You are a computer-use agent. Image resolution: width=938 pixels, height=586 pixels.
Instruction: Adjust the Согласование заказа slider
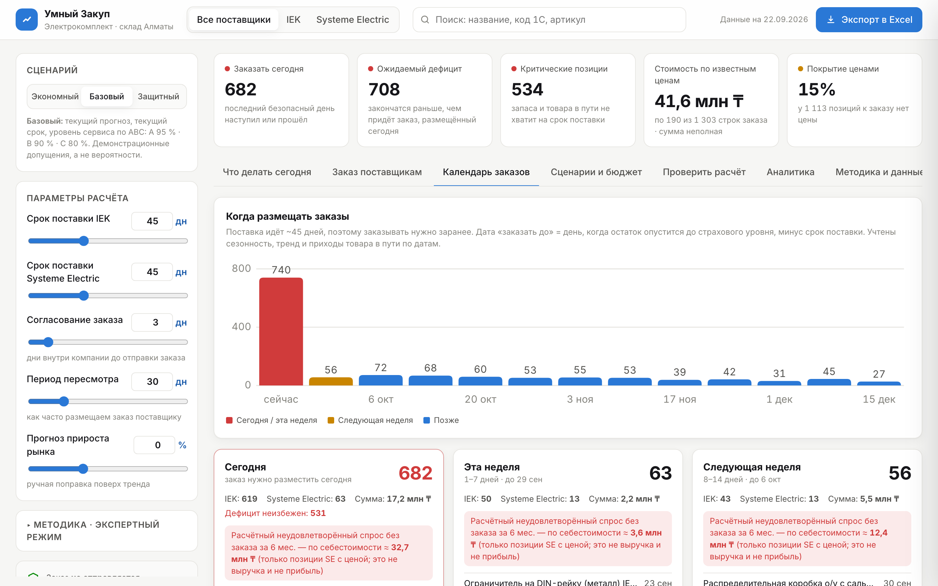(x=108, y=342)
